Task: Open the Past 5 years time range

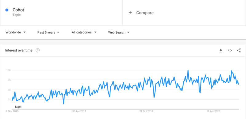Action: coord(48,32)
